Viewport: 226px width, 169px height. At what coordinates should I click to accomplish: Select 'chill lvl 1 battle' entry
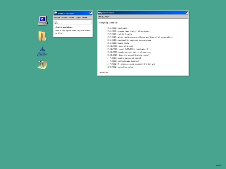tap(119, 34)
